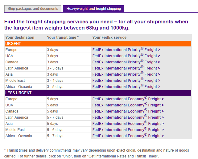Select Heavyweight and freight shipping tab

(x=93, y=9)
